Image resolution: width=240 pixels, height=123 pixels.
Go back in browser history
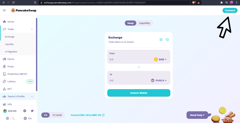tap(3, 3)
